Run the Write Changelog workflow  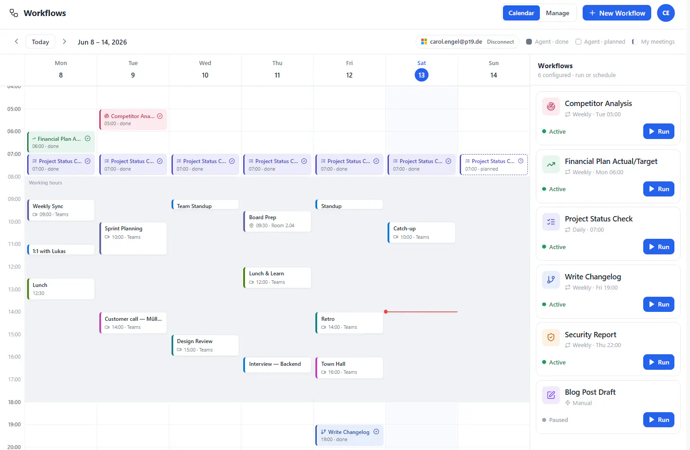[x=659, y=304]
